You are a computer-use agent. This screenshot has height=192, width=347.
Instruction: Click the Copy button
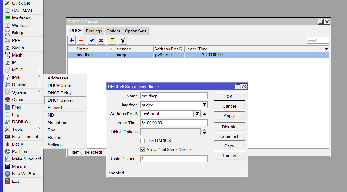click(229, 146)
